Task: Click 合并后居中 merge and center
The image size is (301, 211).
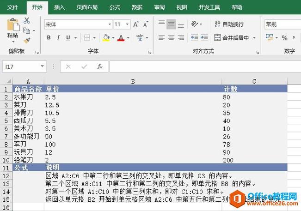Action: click(x=232, y=37)
